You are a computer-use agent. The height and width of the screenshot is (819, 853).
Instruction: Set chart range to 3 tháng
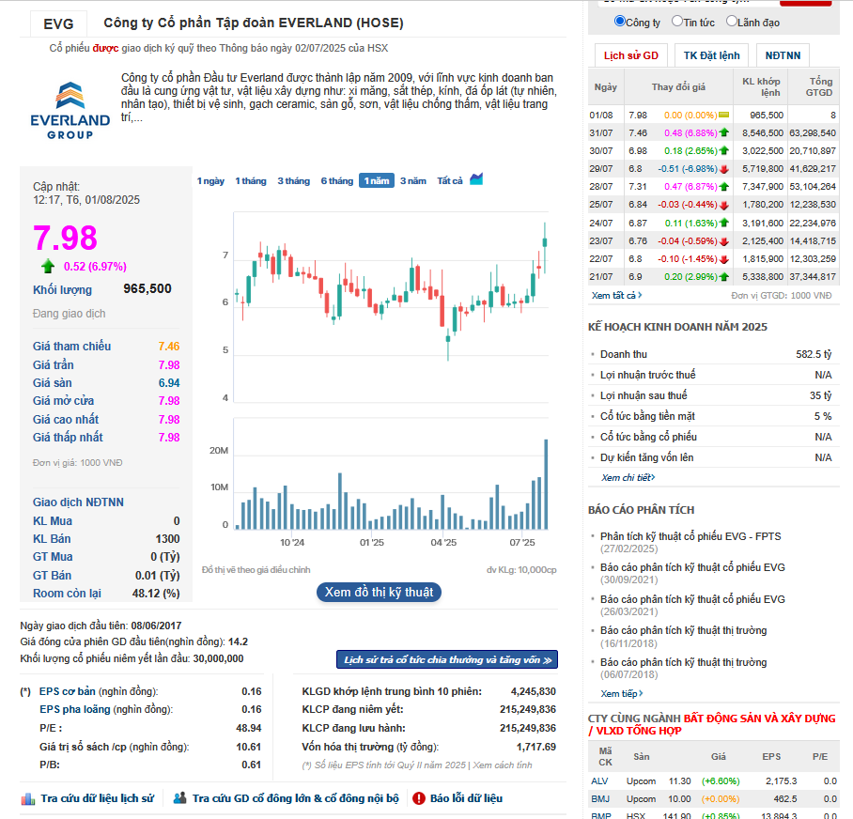pyautogui.click(x=294, y=181)
